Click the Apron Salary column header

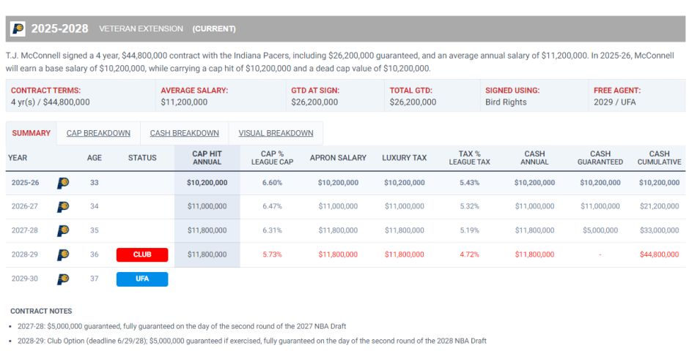point(338,158)
